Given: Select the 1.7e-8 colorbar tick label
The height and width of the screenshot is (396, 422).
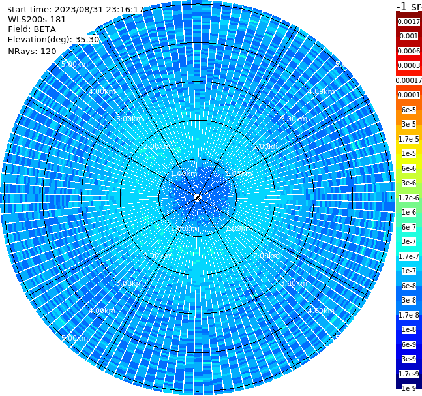Looking at the screenshot, I should tap(409, 315).
